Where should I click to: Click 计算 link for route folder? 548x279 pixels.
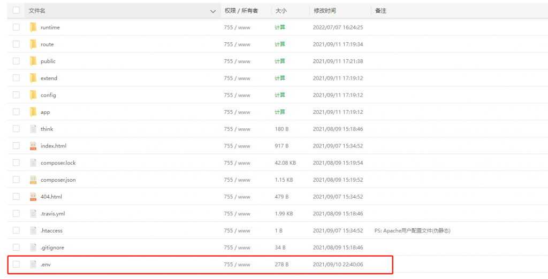(280, 44)
